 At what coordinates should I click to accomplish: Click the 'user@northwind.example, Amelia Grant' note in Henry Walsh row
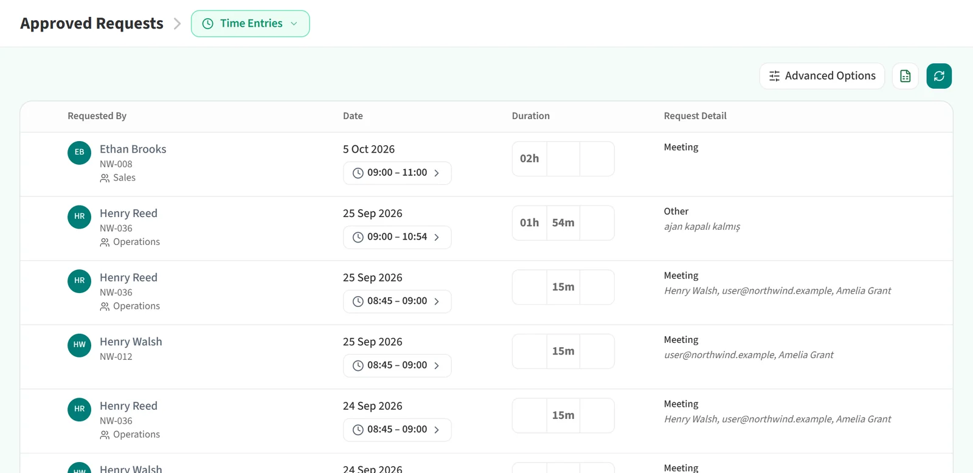749,355
